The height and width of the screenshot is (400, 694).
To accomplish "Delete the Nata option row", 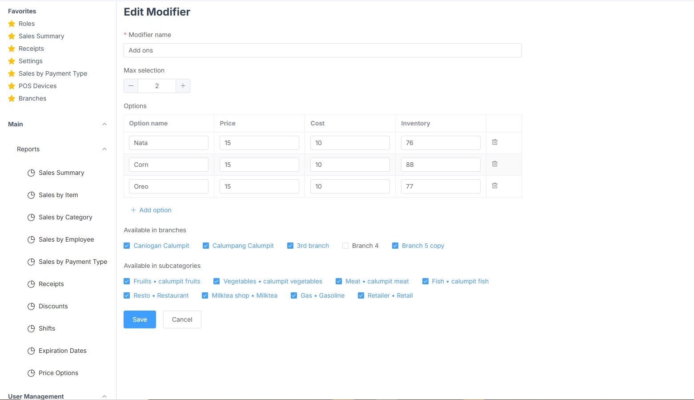I will coord(494,142).
